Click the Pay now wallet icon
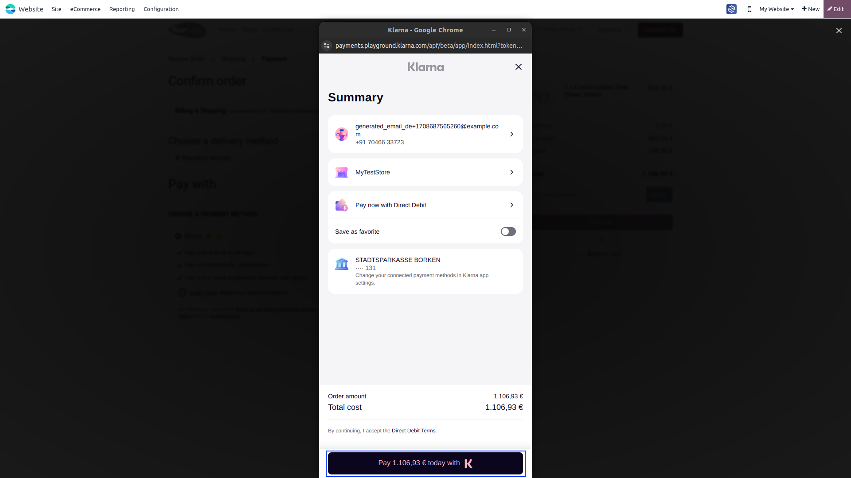Viewport: 851px width, 478px height. 342,205
